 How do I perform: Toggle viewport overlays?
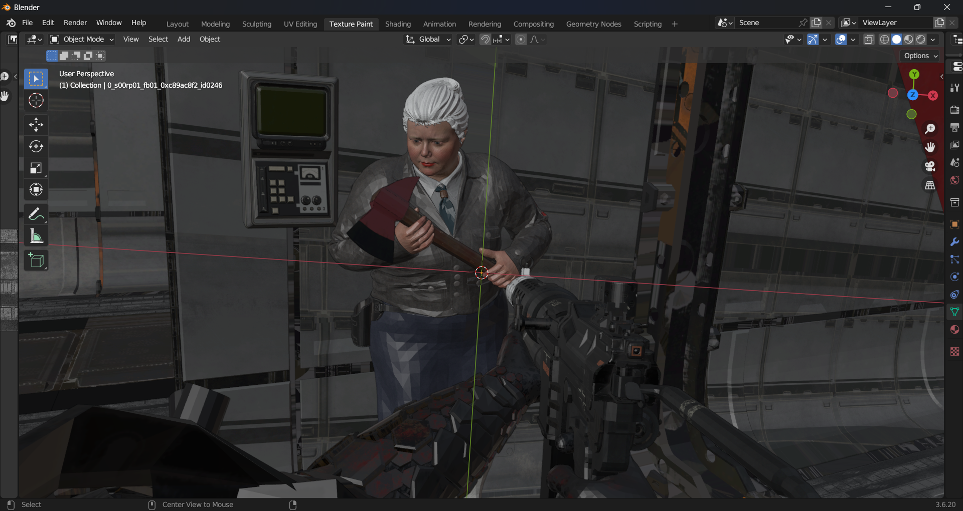pos(841,40)
